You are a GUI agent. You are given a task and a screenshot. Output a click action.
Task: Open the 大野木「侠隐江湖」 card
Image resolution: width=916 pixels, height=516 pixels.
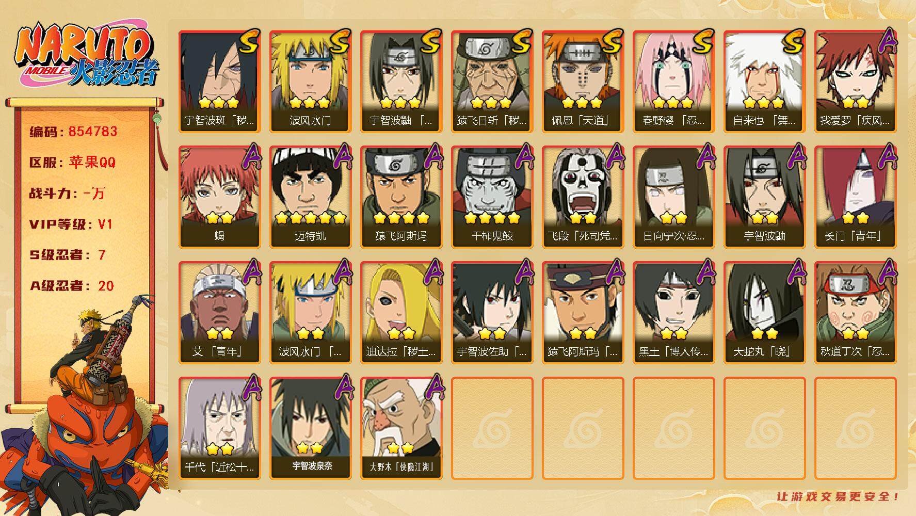point(401,428)
